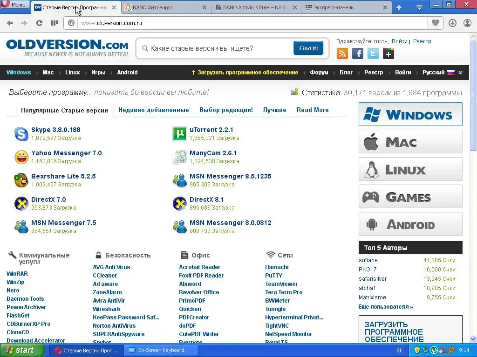
Task: Open the tab menu icon
Action: click(x=419, y=7)
